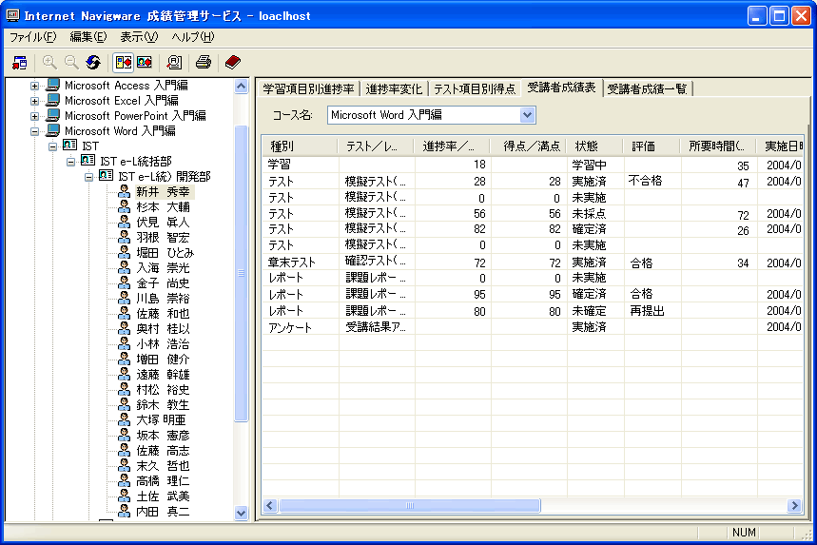Sort by the 進捗率 column header
Image resolution: width=817 pixels, height=545 pixels.
pyautogui.click(x=452, y=146)
